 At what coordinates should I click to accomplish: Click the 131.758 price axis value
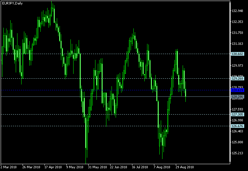coord(237,33)
